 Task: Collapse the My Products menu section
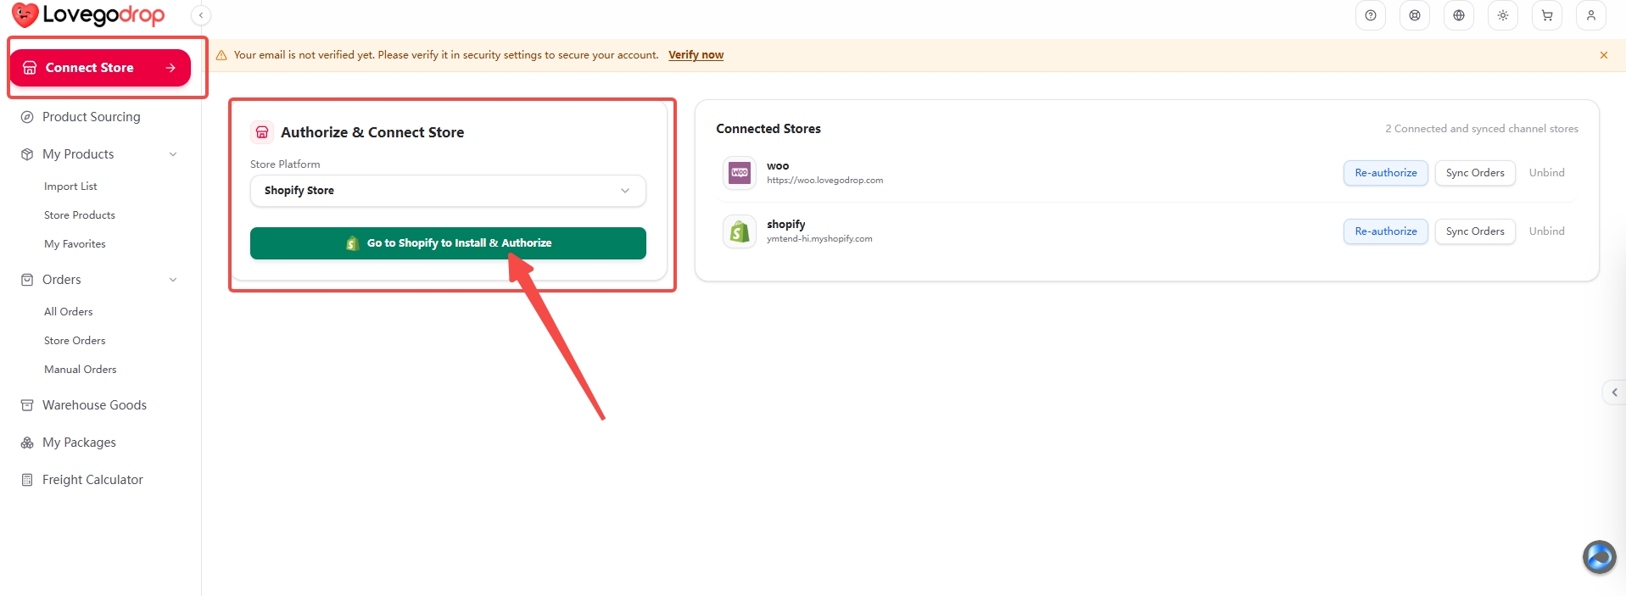(173, 154)
